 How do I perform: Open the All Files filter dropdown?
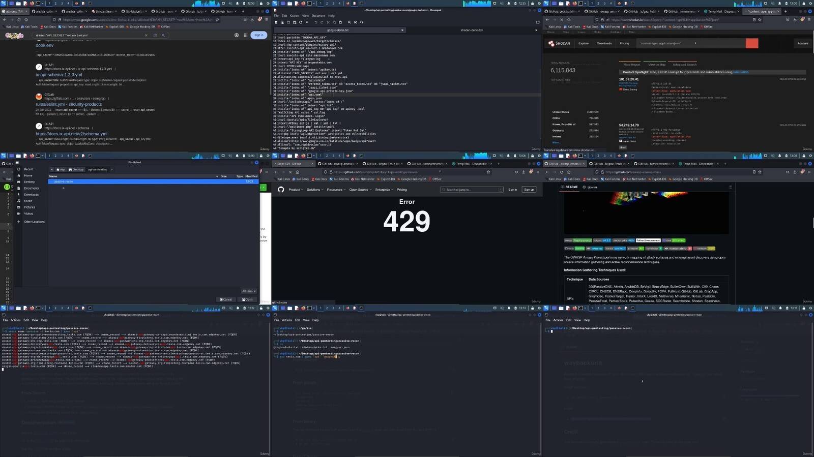point(249,291)
